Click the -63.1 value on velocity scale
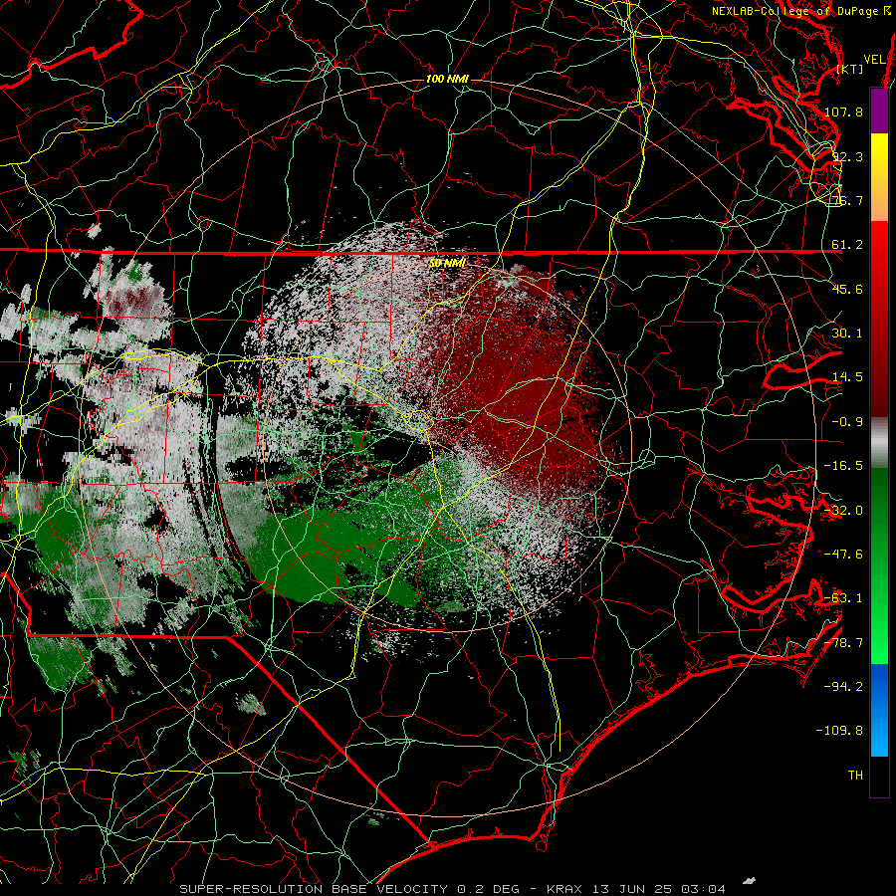The image size is (896, 896). [x=843, y=598]
